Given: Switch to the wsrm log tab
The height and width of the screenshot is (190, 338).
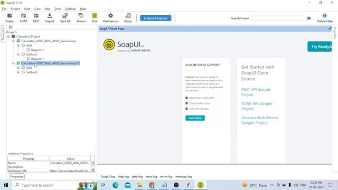Looking at the screenshot, I should (x=166, y=176).
